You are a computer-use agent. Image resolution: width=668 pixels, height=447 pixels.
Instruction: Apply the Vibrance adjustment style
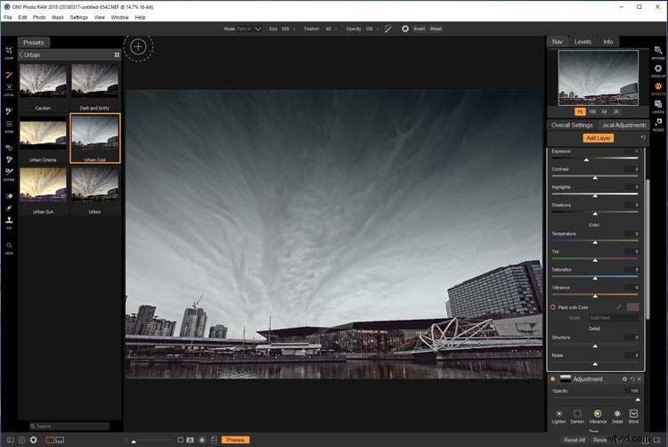tap(598, 416)
